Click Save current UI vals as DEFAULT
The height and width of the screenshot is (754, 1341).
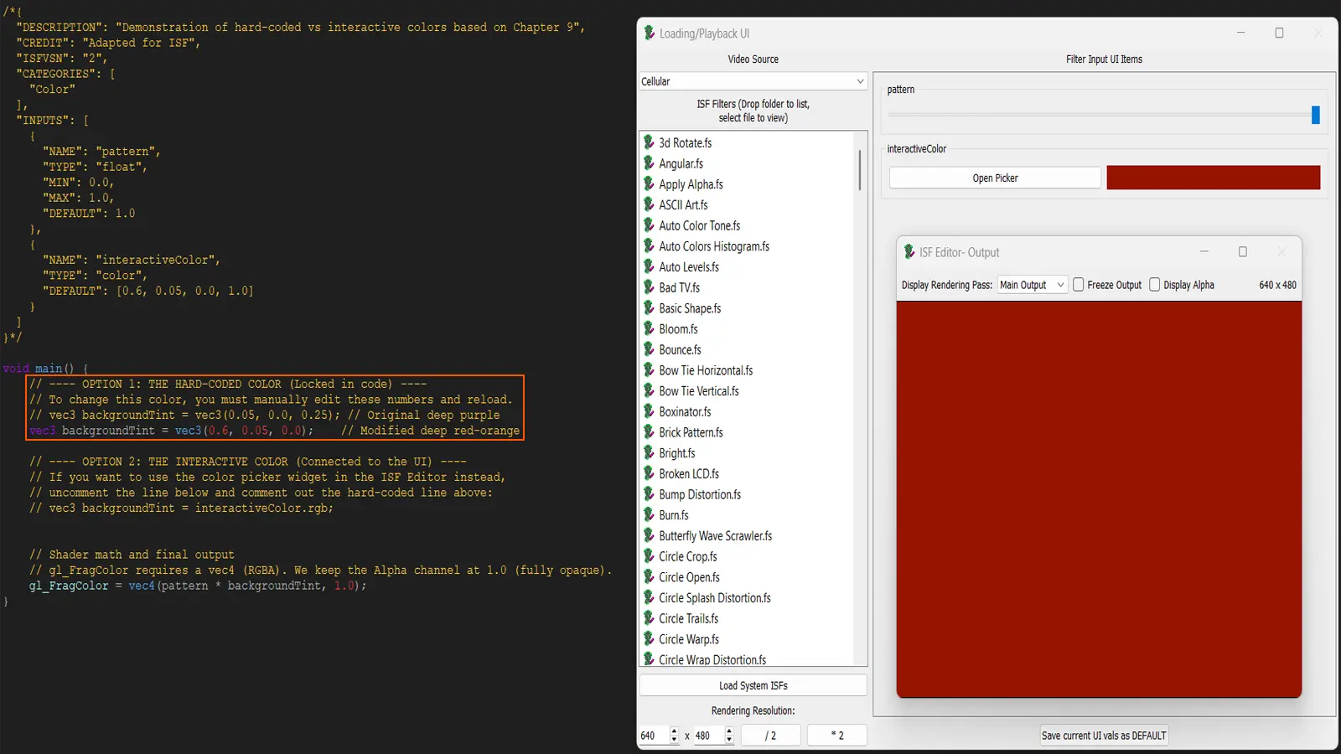pos(1104,736)
